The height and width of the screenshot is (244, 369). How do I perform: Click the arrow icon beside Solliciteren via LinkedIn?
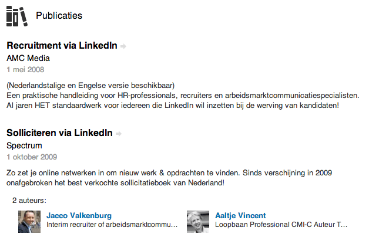119,134
